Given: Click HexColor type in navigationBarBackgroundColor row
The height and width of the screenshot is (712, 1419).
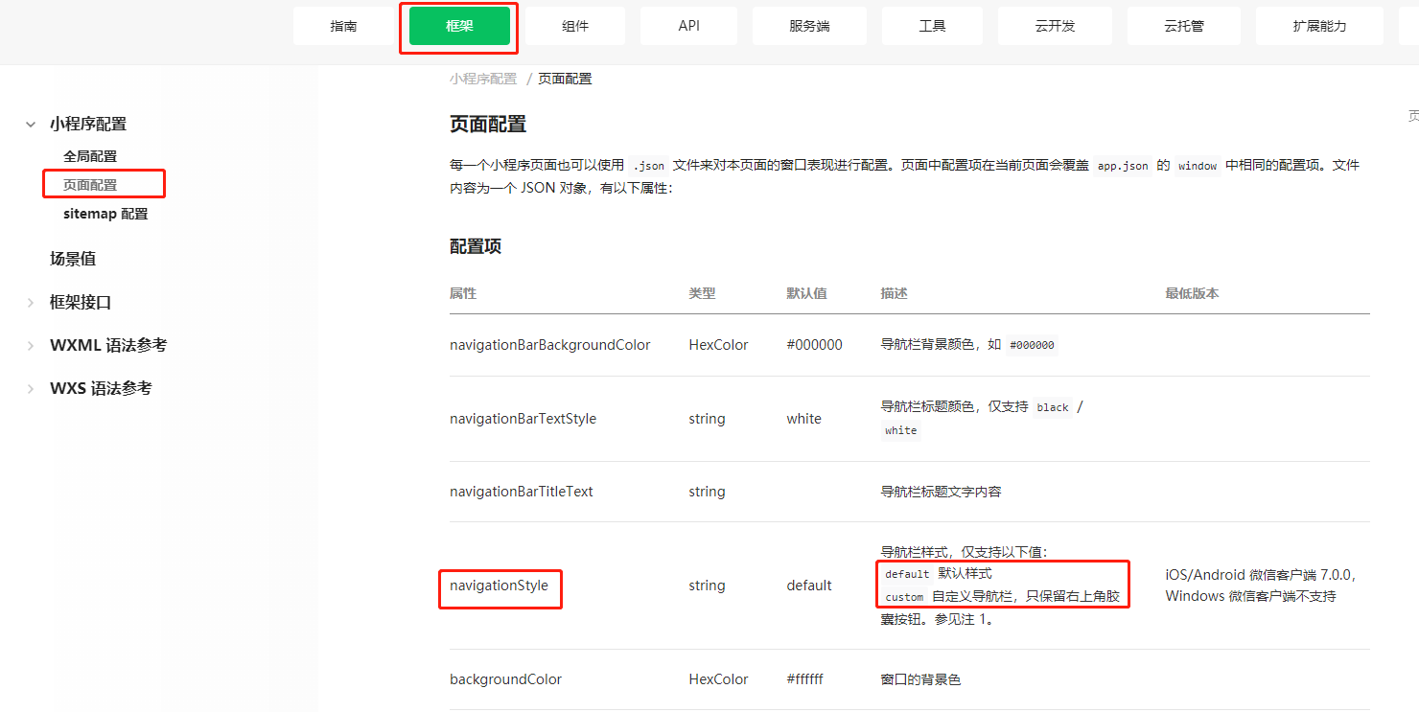Looking at the screenshot, I should (x=718, y=345).
